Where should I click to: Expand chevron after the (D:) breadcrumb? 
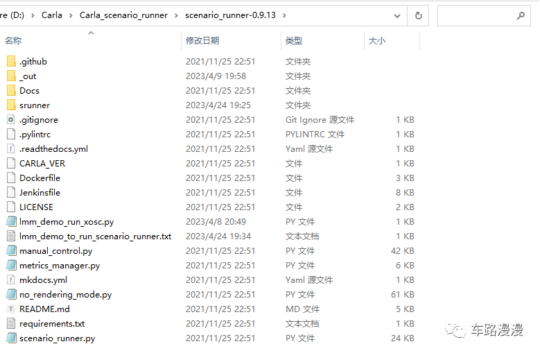33,15
